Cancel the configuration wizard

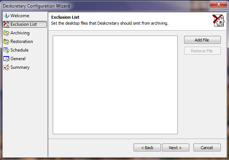click(x=207, y=148)
